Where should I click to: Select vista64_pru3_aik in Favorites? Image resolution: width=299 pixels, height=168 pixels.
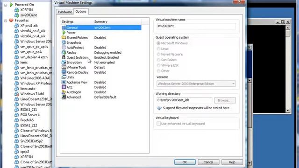(x=33, y=31)
